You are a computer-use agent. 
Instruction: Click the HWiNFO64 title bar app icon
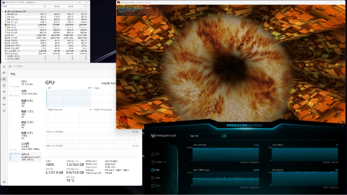(3, 2)
